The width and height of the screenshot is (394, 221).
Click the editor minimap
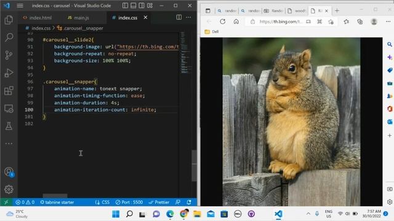(186, 53)
